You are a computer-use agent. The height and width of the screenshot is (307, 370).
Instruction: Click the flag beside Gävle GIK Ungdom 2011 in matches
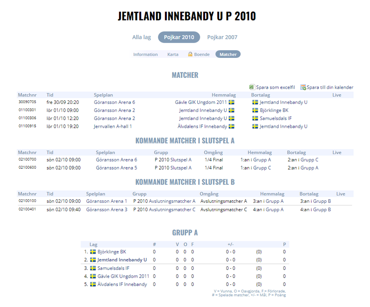click(x=231, y=102)
